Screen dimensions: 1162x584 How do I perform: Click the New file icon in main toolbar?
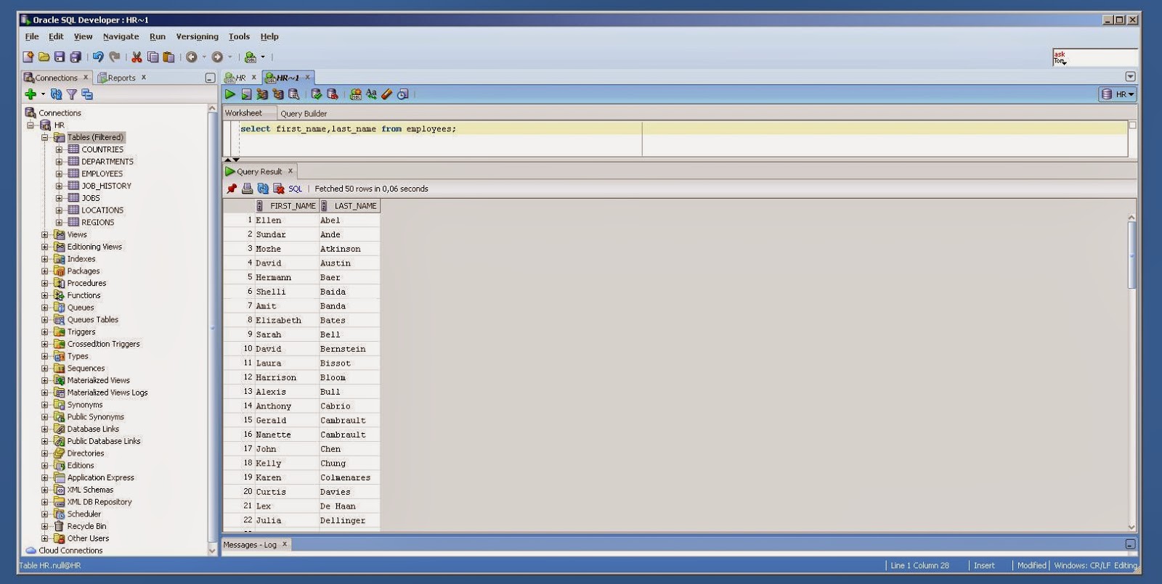[x=28, y=57]
